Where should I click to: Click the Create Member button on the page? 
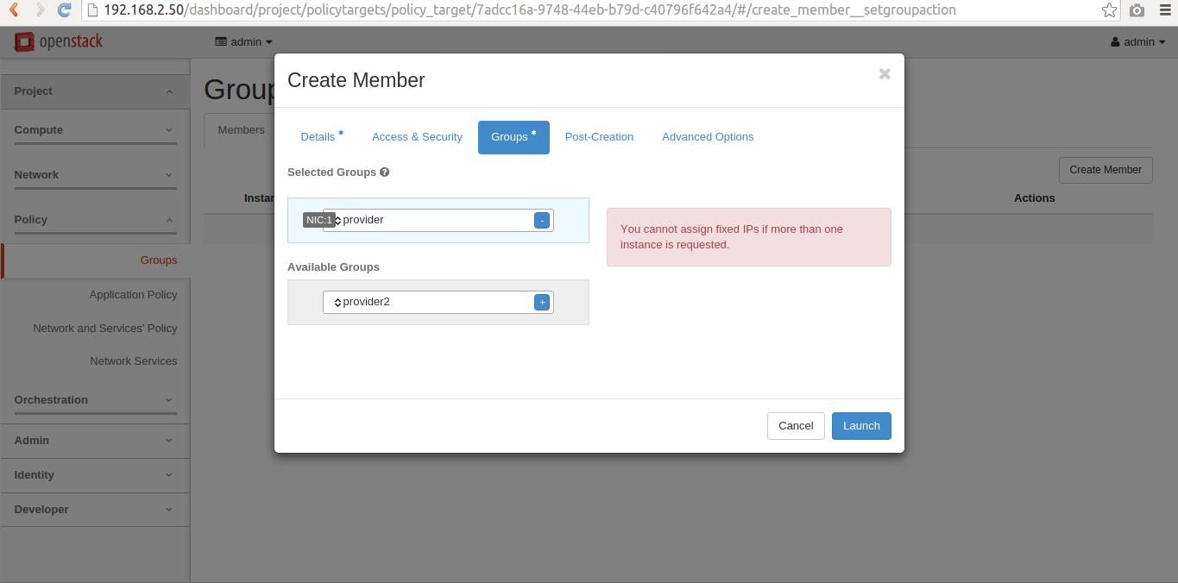click(x=1106, y=170)
